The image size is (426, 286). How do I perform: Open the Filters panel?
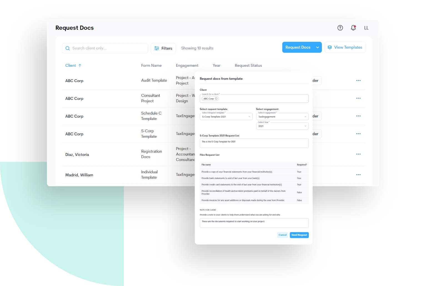163,48
